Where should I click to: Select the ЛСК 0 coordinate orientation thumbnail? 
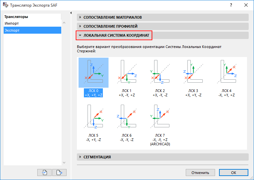pyautogui.click(x=94, y=72)
